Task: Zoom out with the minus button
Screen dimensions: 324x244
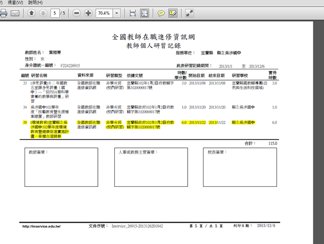Action: pos(77,13)
